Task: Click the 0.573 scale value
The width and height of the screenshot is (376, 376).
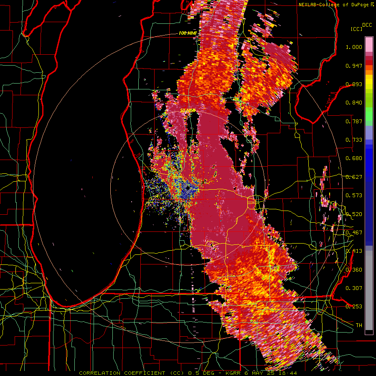Action: (x=354, y=196)
